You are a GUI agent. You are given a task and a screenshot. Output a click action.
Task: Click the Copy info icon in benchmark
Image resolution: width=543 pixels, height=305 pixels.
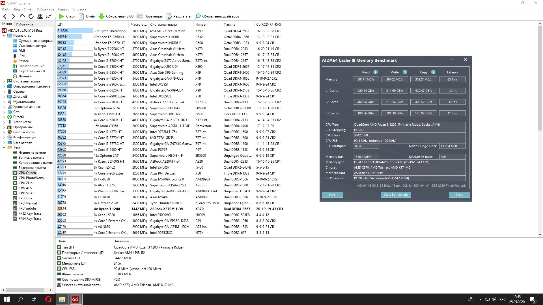pos(433,72)
